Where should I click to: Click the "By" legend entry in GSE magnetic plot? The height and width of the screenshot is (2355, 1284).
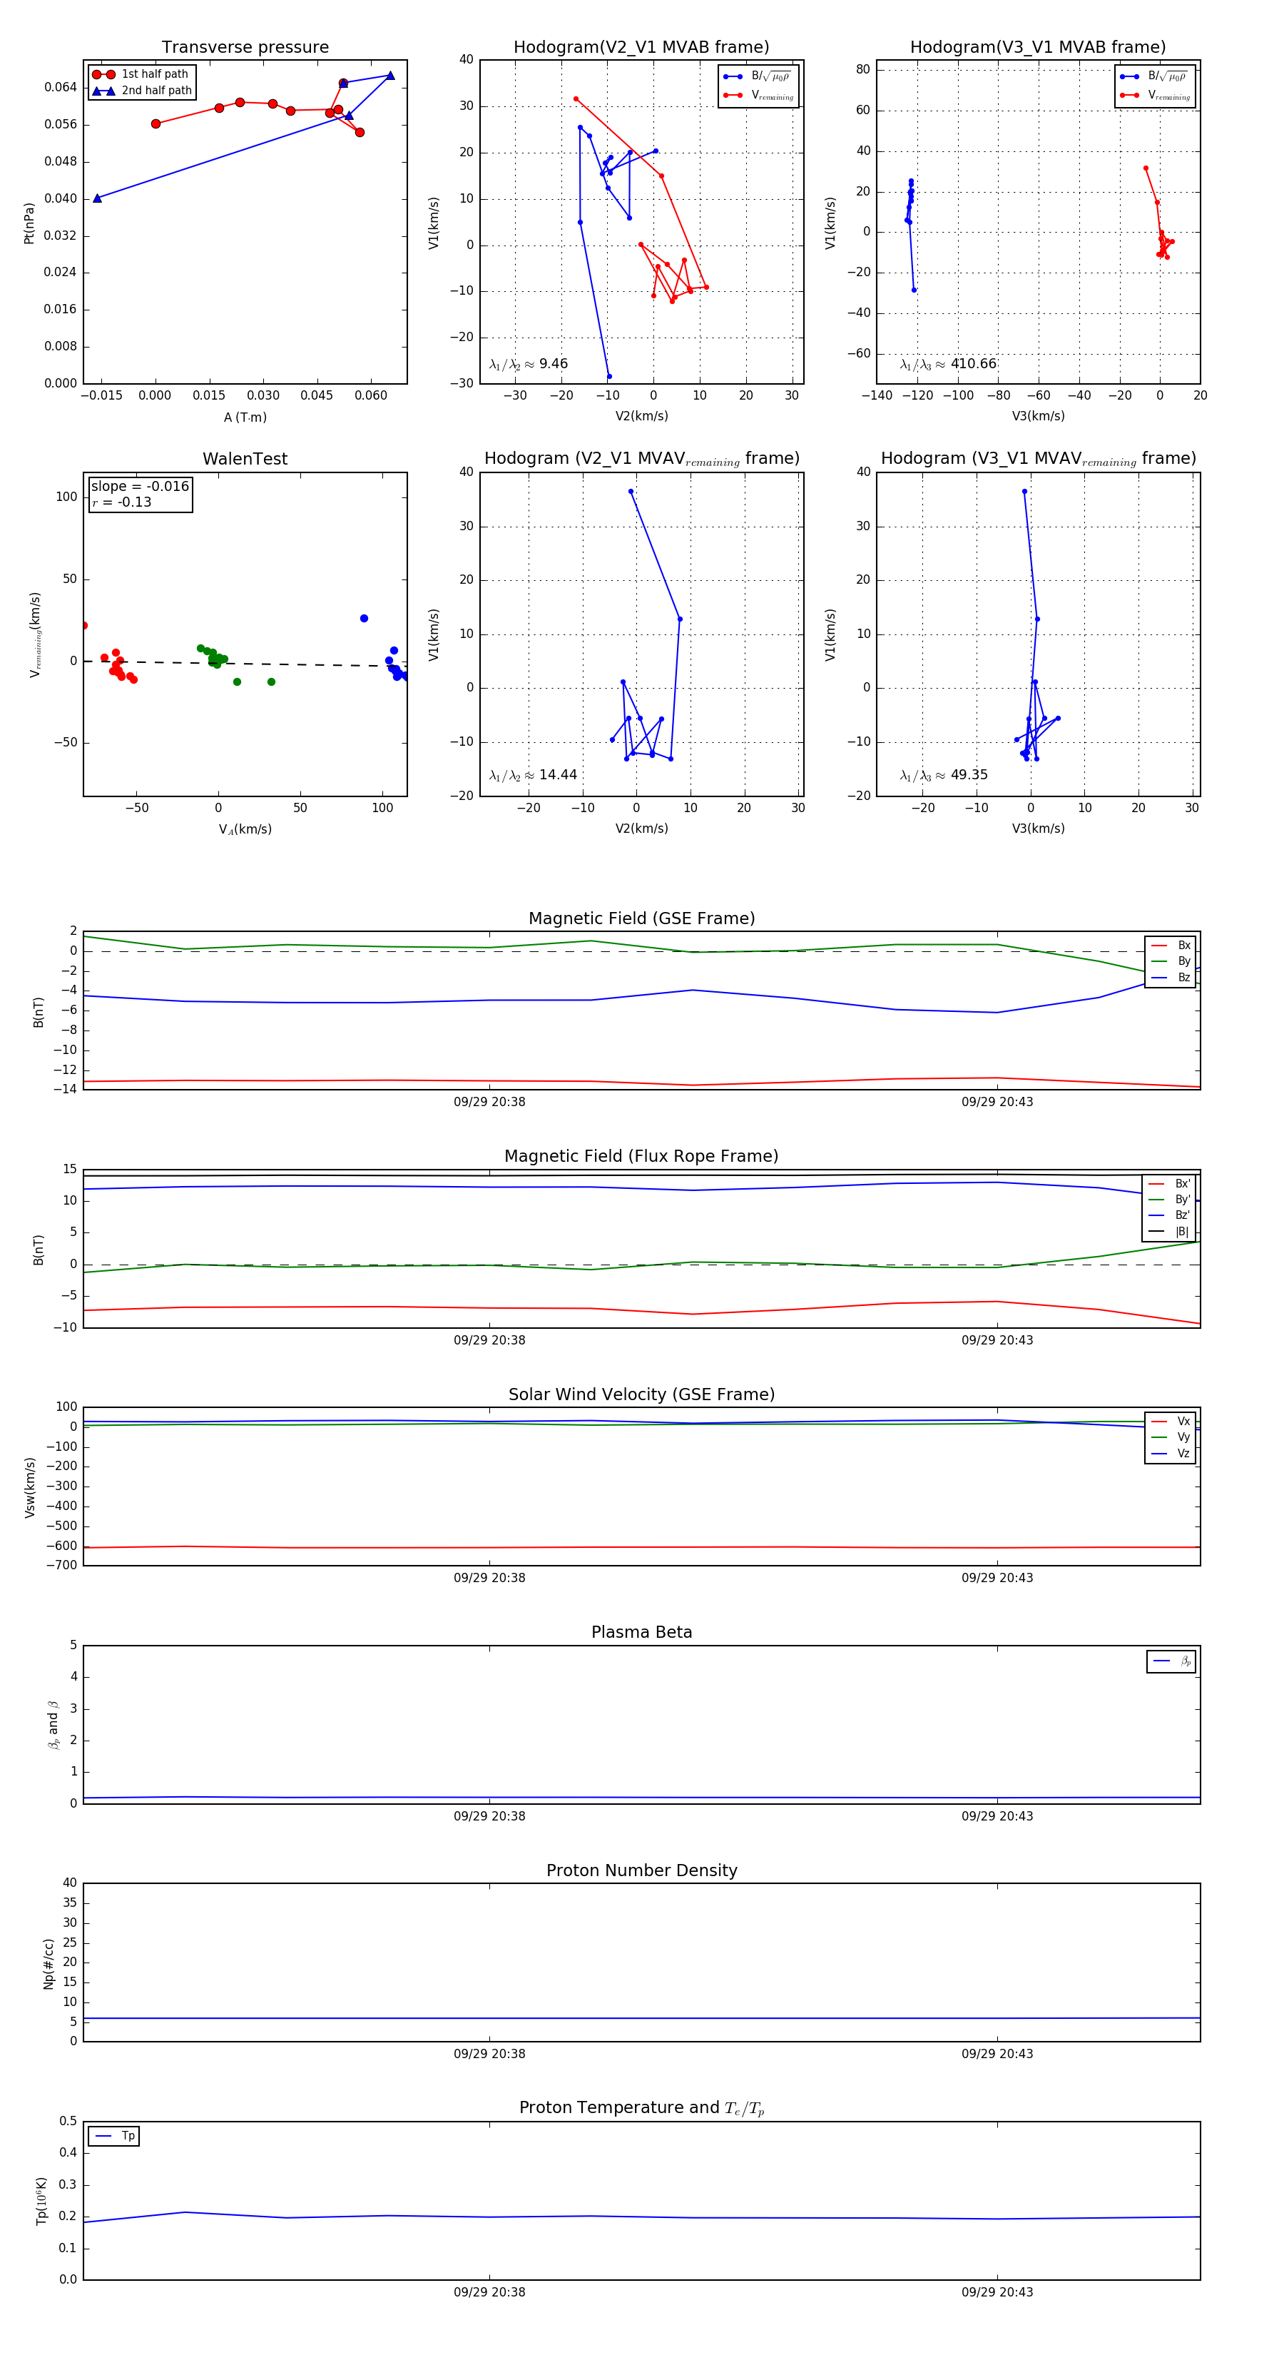tap(1171, 961)
